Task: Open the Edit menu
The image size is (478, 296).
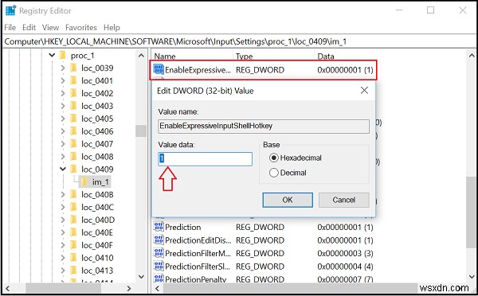Action: (x=29, y=27)
